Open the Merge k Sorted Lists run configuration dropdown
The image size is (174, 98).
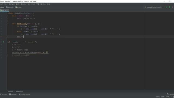click(x=154, y=7)
